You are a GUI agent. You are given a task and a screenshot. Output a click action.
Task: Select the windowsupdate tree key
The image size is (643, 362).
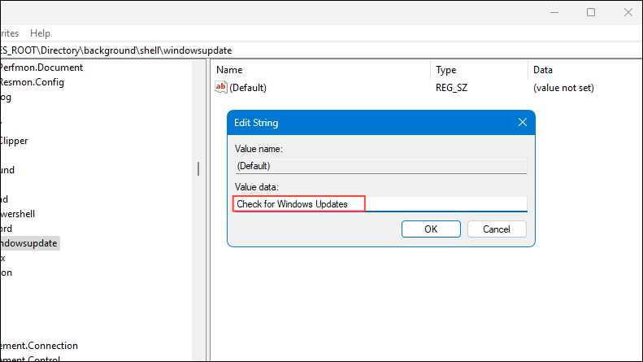(x=28, y=243)
